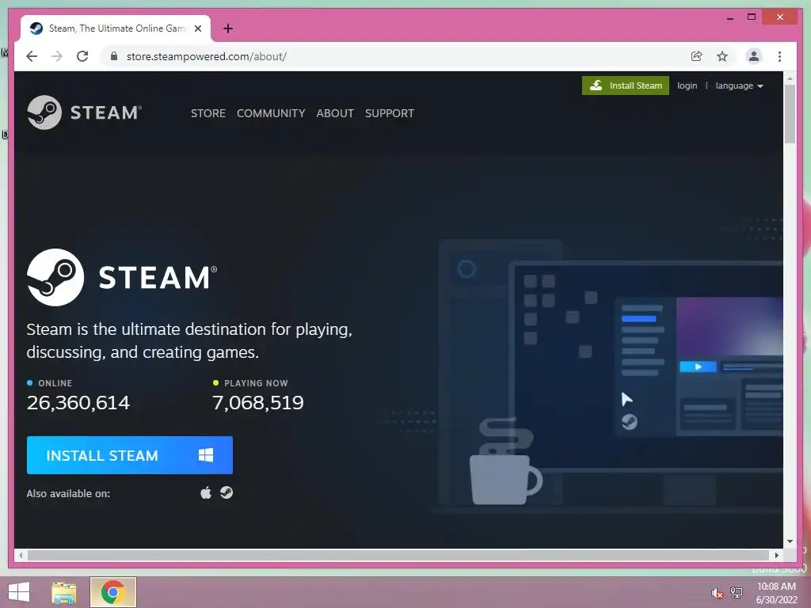Click scroll down arrow

[x=790, y=541]
